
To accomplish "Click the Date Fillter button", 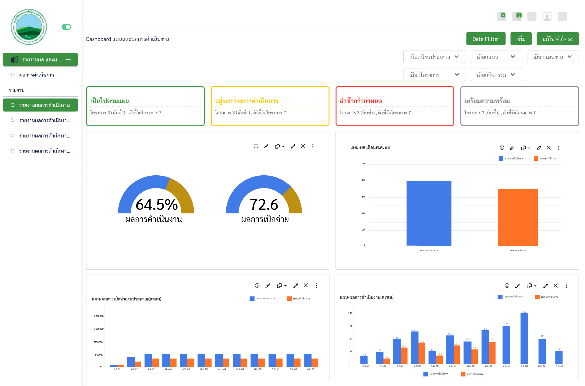I will point(486,39).
